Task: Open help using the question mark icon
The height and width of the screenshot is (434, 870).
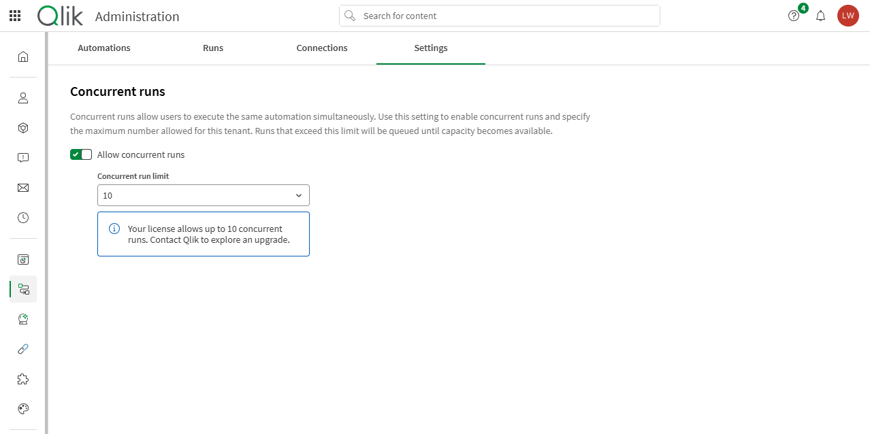Action: [x=793, y=15]
